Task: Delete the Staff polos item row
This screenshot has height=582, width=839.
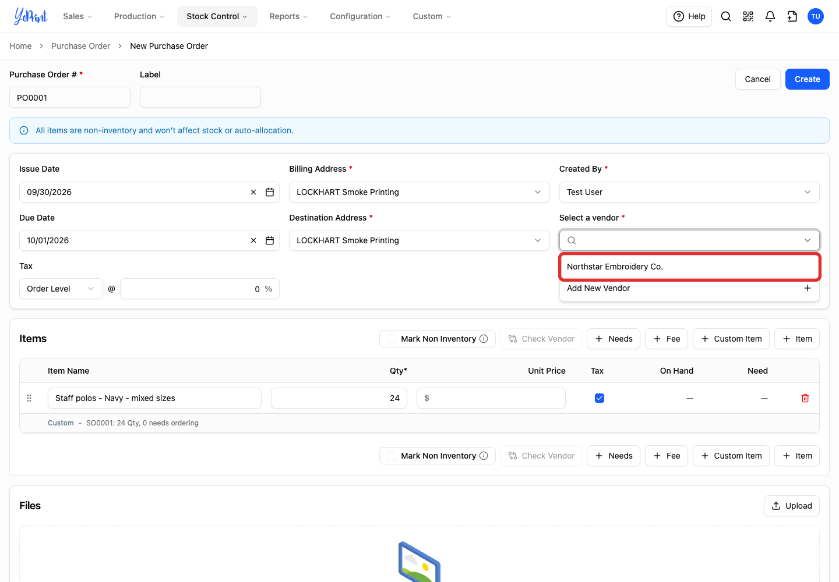Action: point(805,398)
